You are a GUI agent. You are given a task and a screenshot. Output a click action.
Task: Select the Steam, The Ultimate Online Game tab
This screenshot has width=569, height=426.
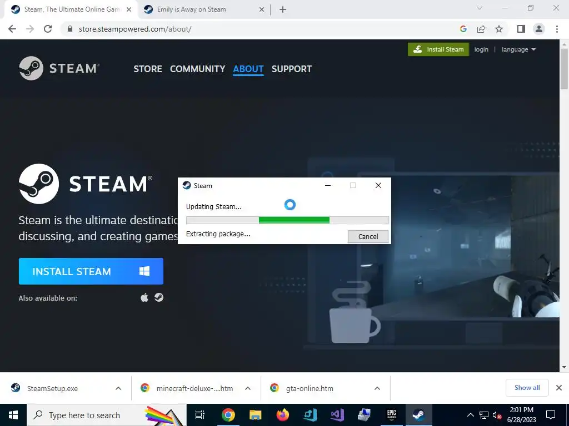pos(72,9)
